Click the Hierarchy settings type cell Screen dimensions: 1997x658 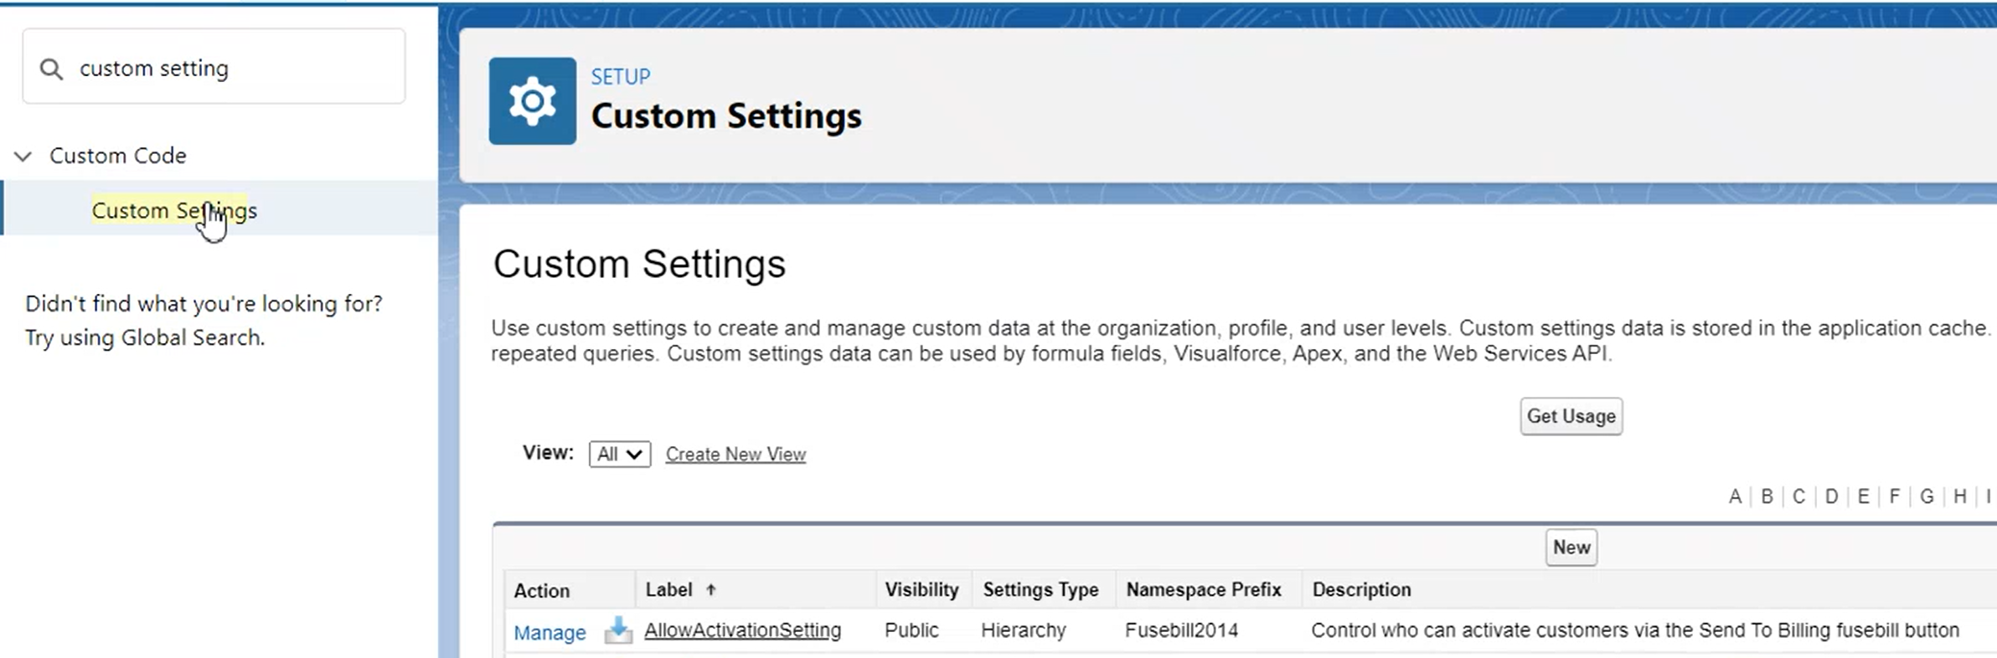(1024, 630)
